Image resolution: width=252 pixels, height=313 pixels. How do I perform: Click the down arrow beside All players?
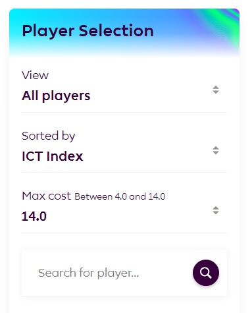216,92
